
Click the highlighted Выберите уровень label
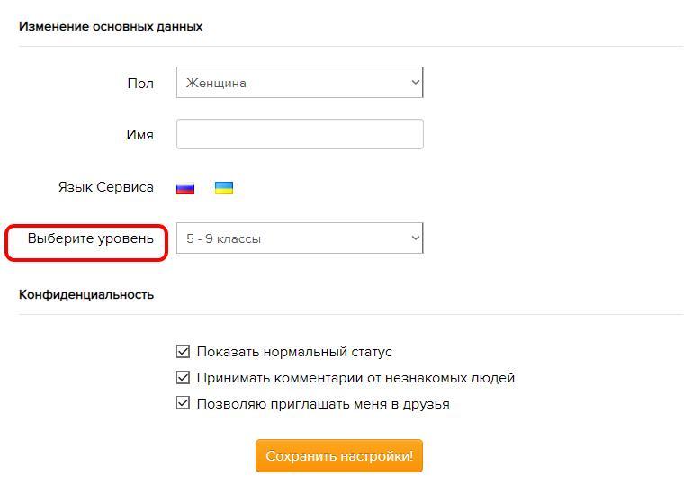pyautogui.click(x=90, y=238)
